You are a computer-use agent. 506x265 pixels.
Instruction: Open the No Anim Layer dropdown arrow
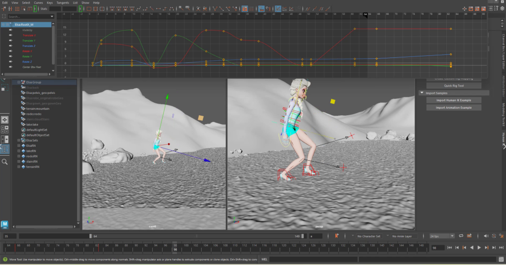point(387,236)
